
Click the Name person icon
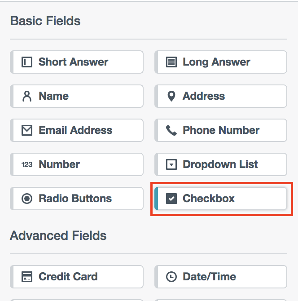click(27, 96)
